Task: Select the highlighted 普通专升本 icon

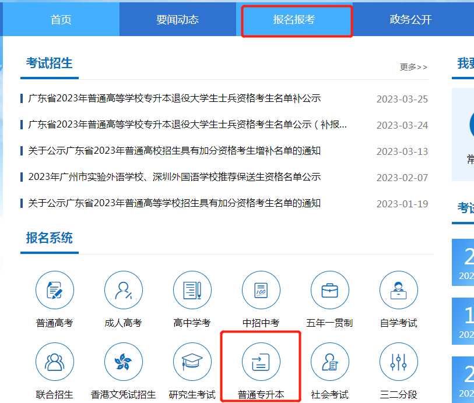Action: point(261,361)
